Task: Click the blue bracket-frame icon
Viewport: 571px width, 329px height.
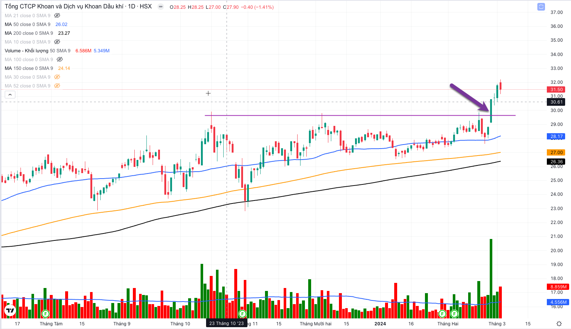Action: tap(541, 7)
